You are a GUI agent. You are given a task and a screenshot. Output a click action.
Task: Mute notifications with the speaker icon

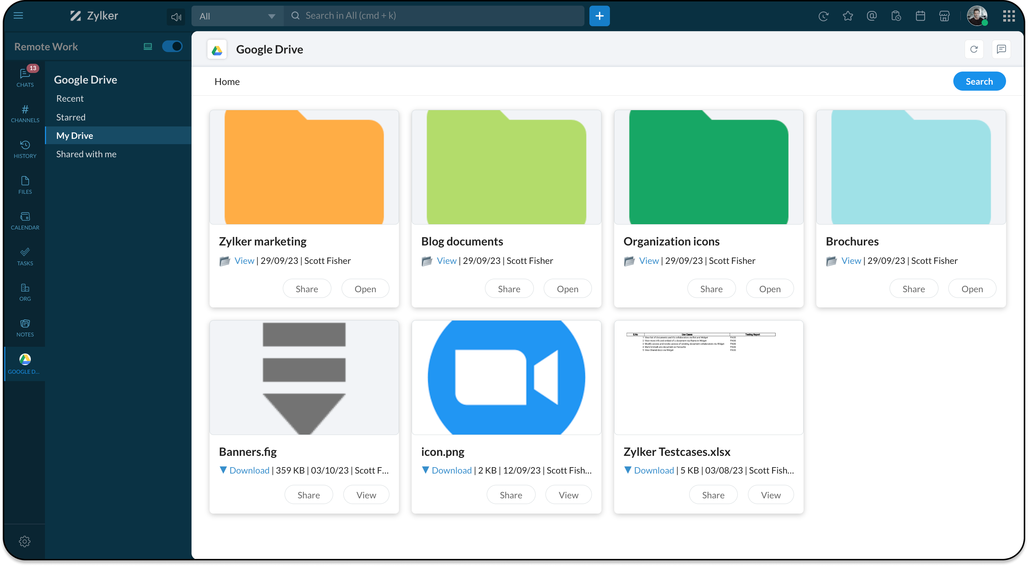[x=176, y=17]
